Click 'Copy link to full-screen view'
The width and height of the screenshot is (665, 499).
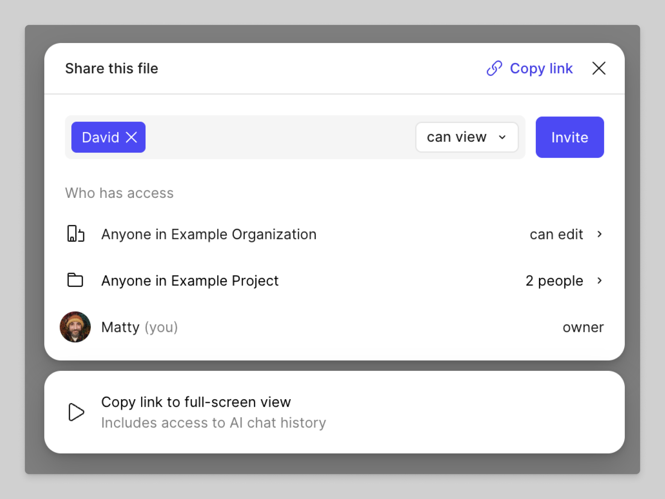click(x=196, y=402)
